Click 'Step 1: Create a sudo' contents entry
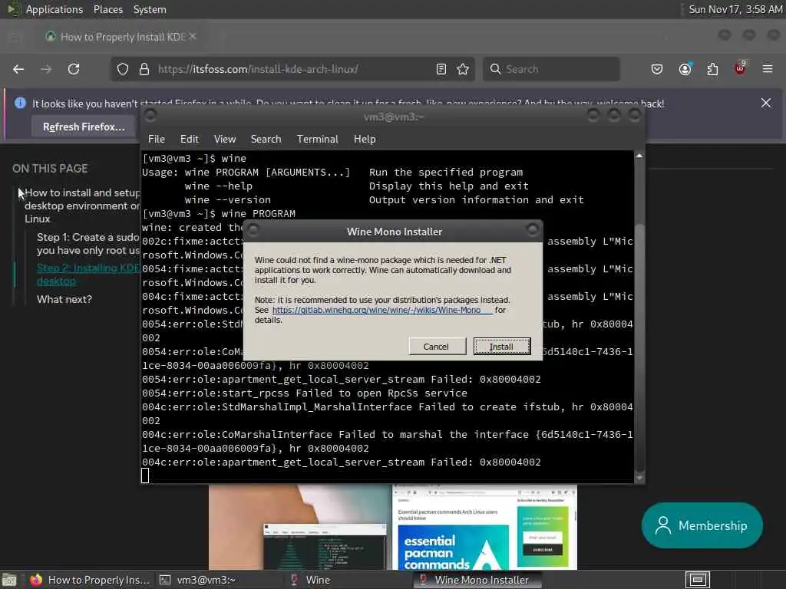786x589 pixels. click(88, 243)
